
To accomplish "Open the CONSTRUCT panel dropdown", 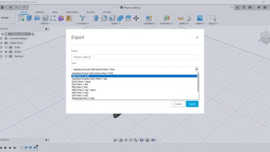I will click(166, 24).
